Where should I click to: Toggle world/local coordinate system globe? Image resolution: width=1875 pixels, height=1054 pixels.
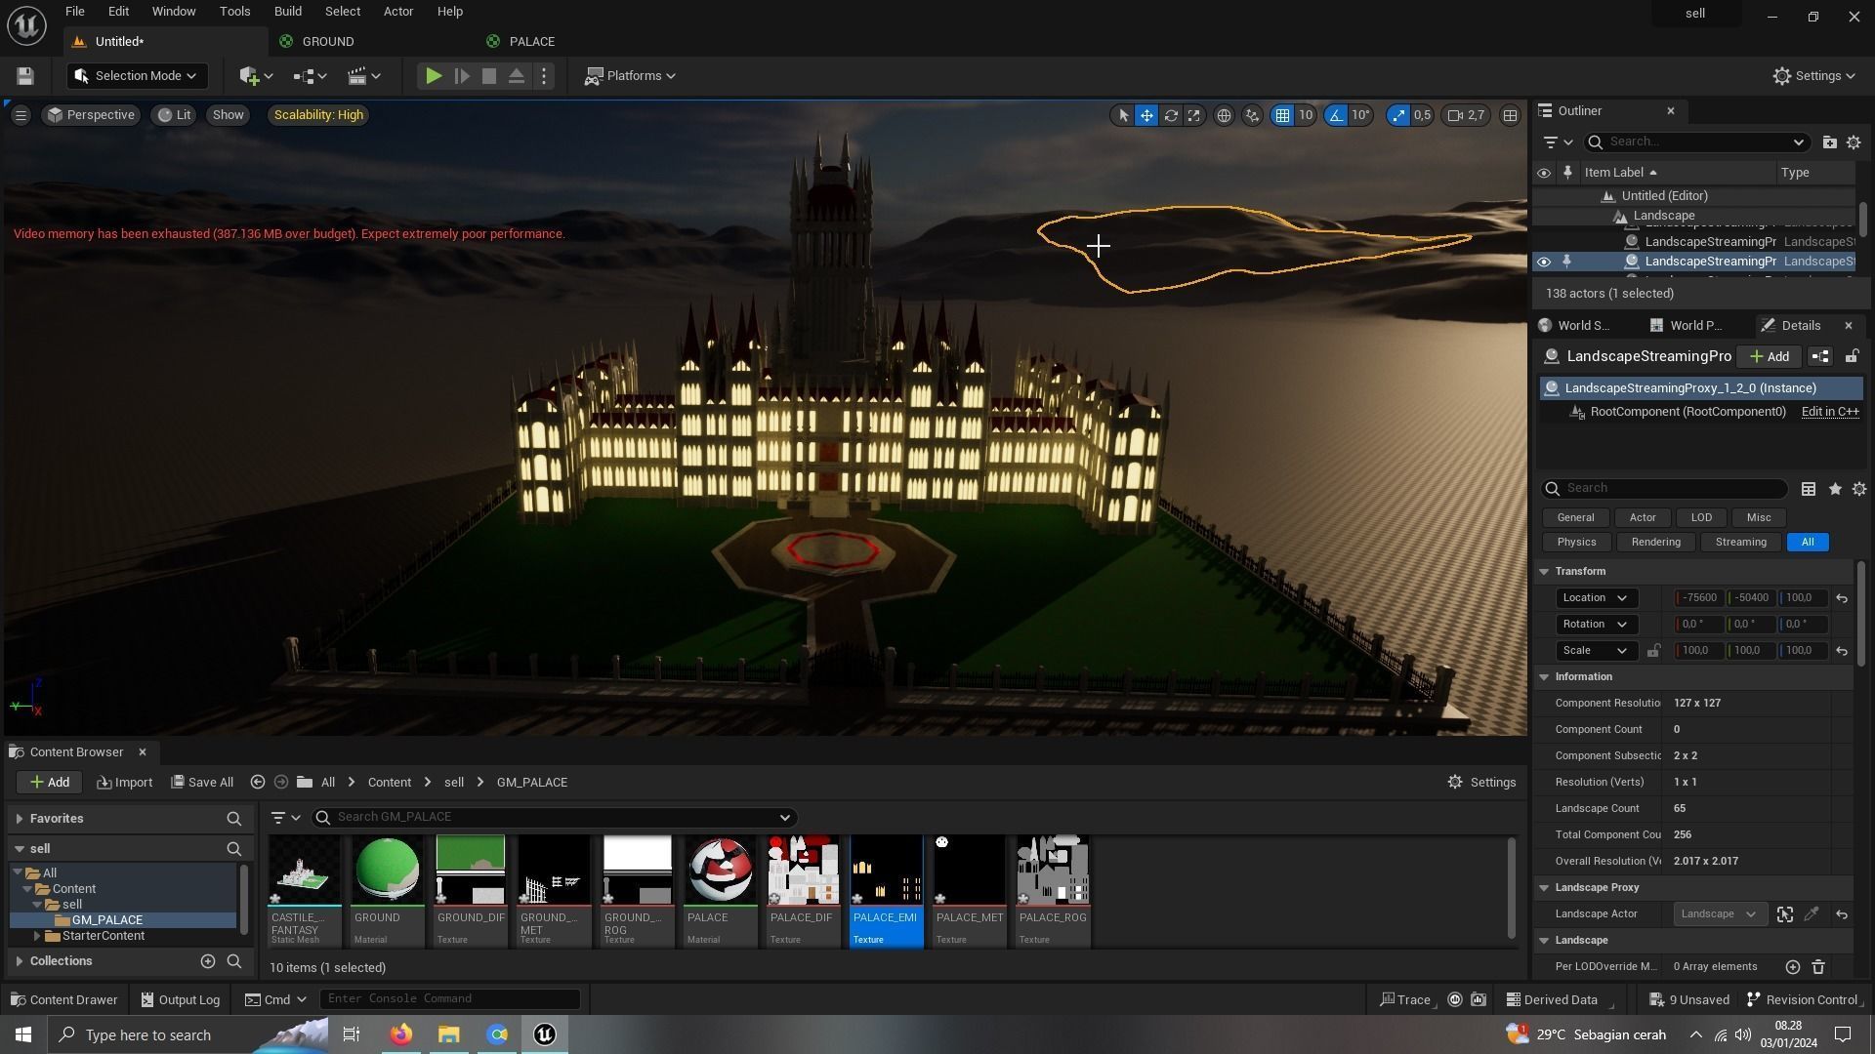point(1224,115)
